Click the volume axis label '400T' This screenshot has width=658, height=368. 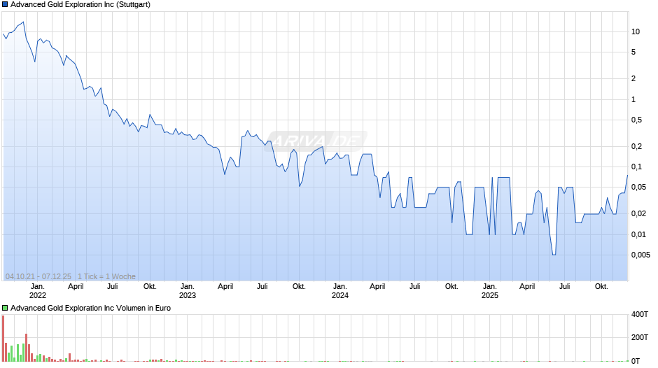(640, 314)
